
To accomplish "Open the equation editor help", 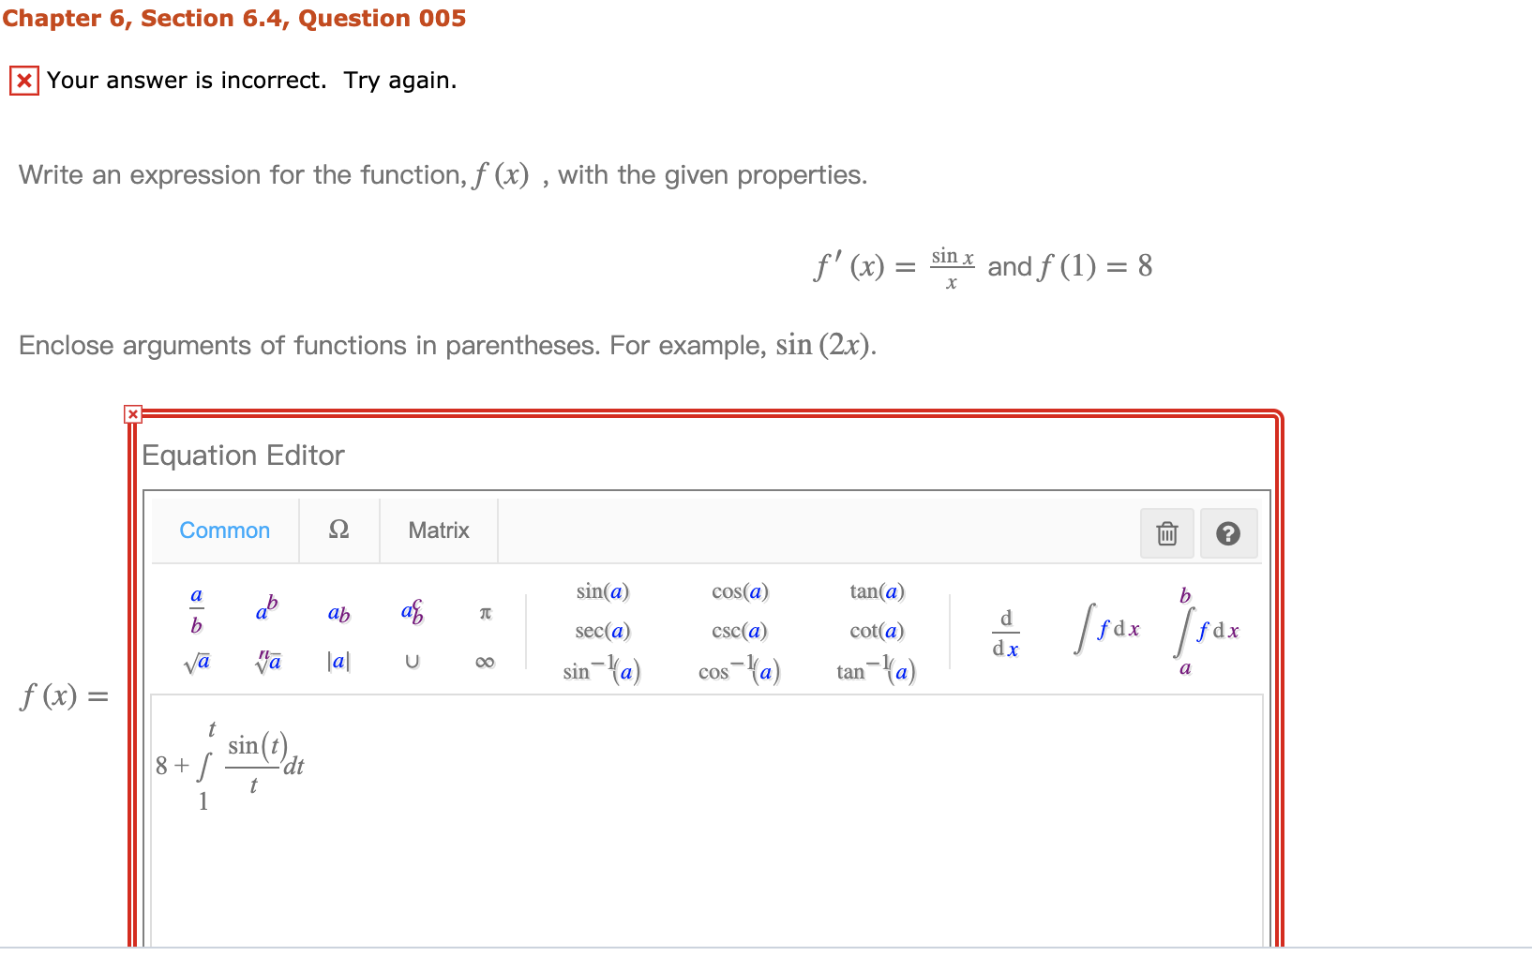I will (x=1229, y=533).
